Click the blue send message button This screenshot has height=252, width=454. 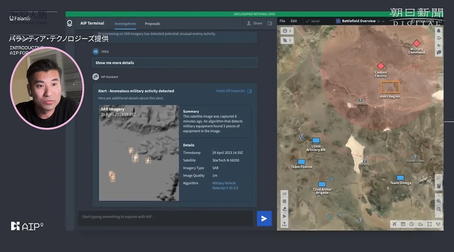(264, 219)
